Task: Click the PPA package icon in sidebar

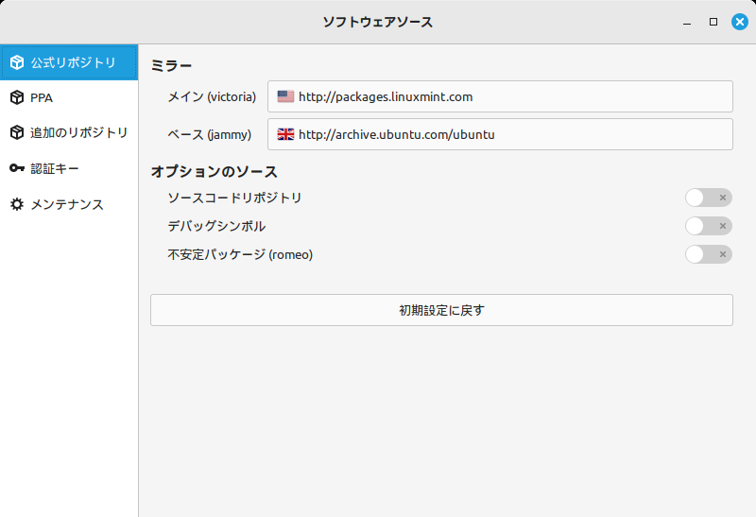Action: [17, 97]
